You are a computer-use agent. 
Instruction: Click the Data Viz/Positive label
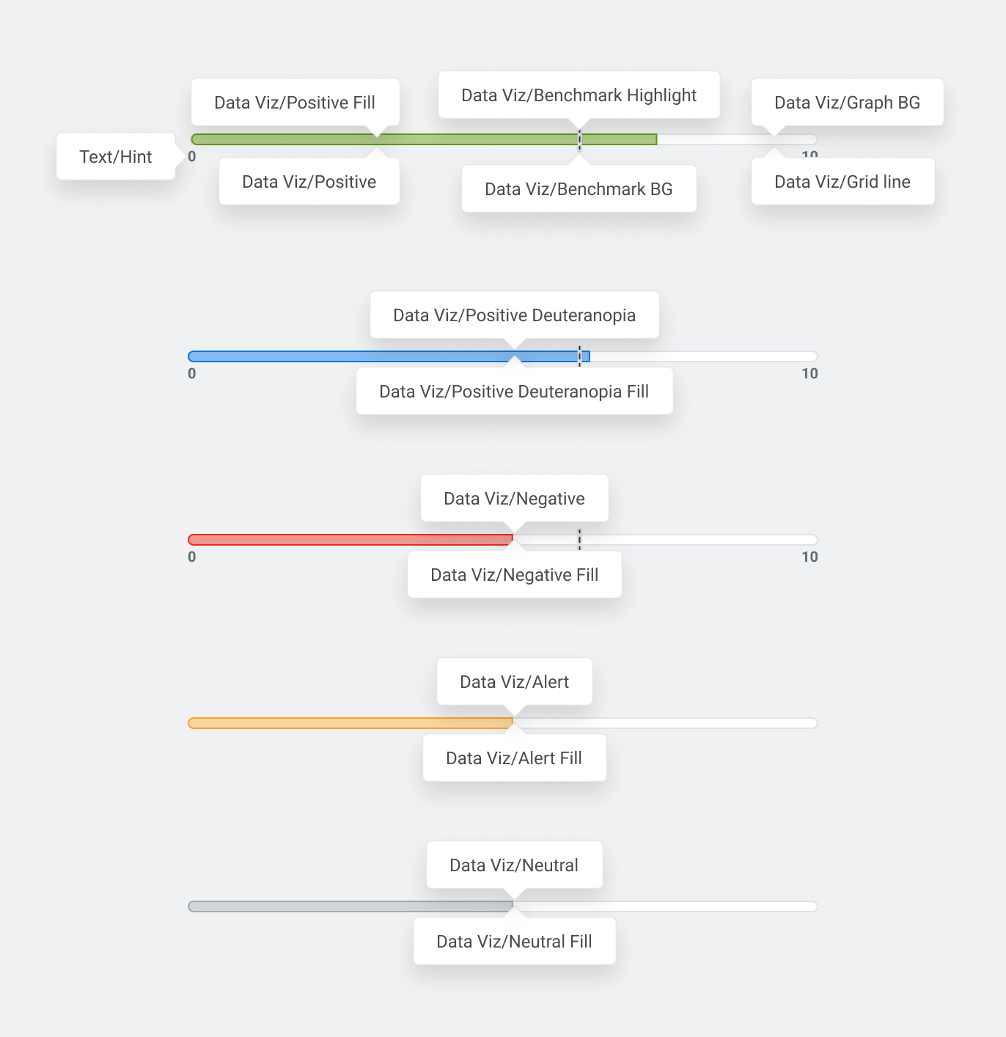pyautogui.click(x=309, y=182)
